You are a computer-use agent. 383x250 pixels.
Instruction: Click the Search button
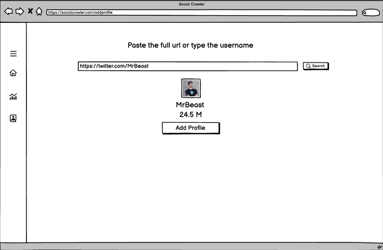(x=316, y=66)
